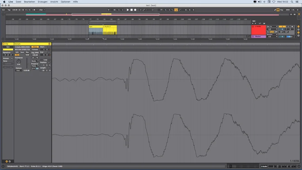
Task: Open the quantization 1 Bar dropdown
Action: click(42, 10)
